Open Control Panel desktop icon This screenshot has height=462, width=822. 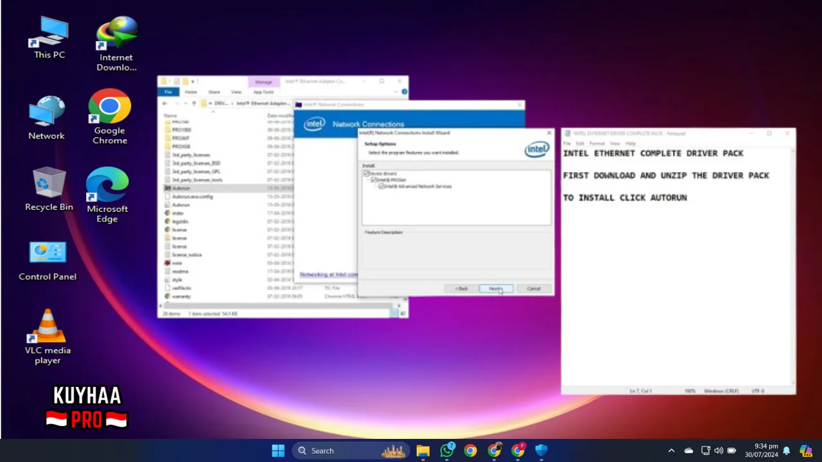tap(48, 261)
